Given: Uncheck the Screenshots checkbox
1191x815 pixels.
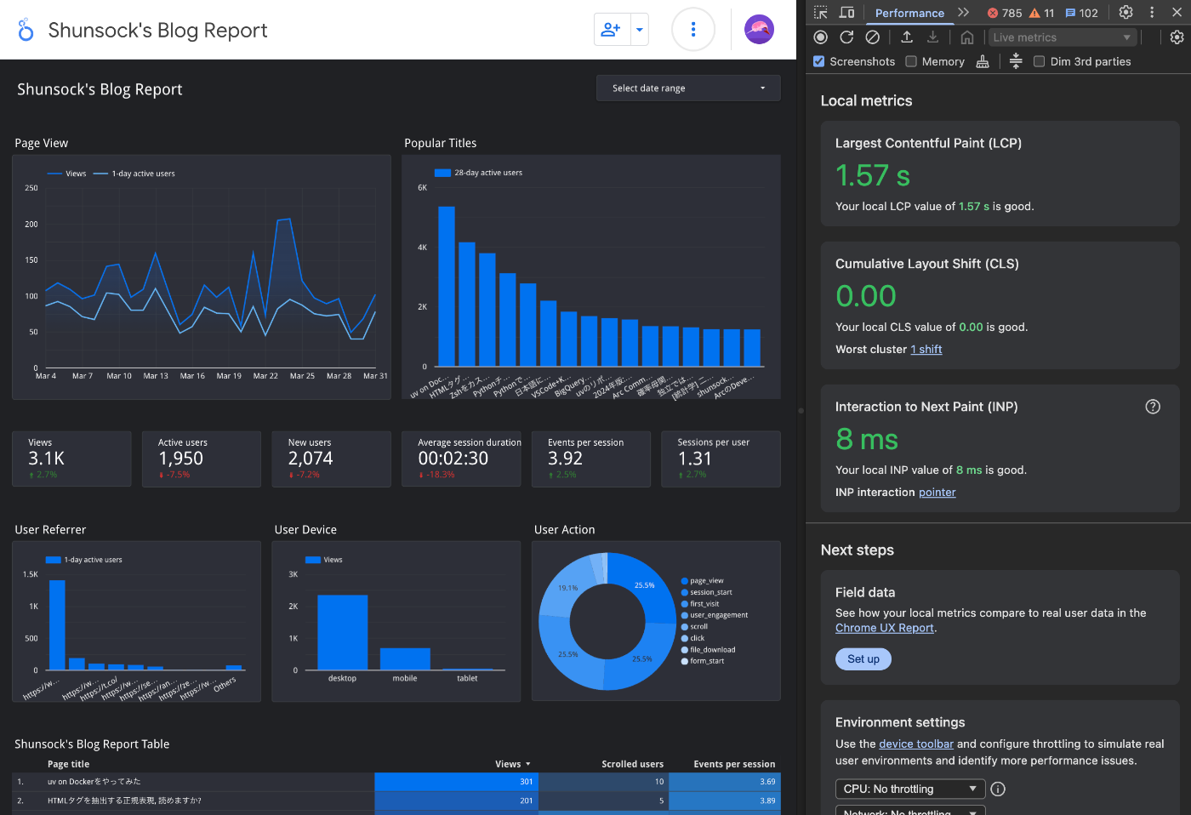Looking at the screenshot, I should pyautogui.click(x=818, y=61).
